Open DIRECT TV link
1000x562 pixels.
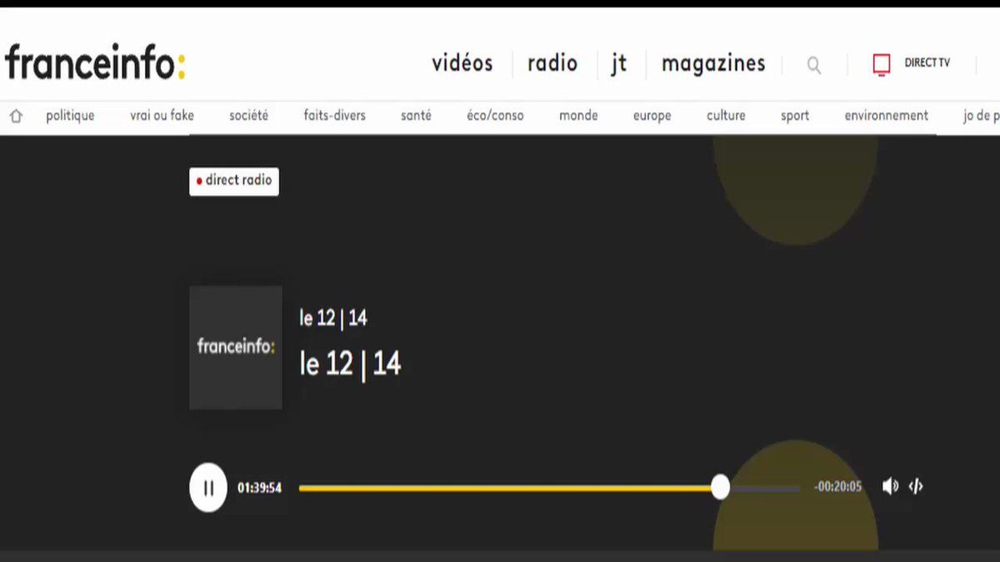(x=927, y=63)
